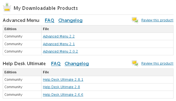This screenshot has width=176, height=101.
Task: Open the Advanced Menu FAQ link
Action: click(x=50, y=20)
